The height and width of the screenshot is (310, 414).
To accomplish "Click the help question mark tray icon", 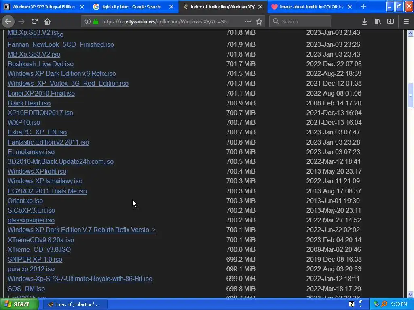I will (351, 304).
